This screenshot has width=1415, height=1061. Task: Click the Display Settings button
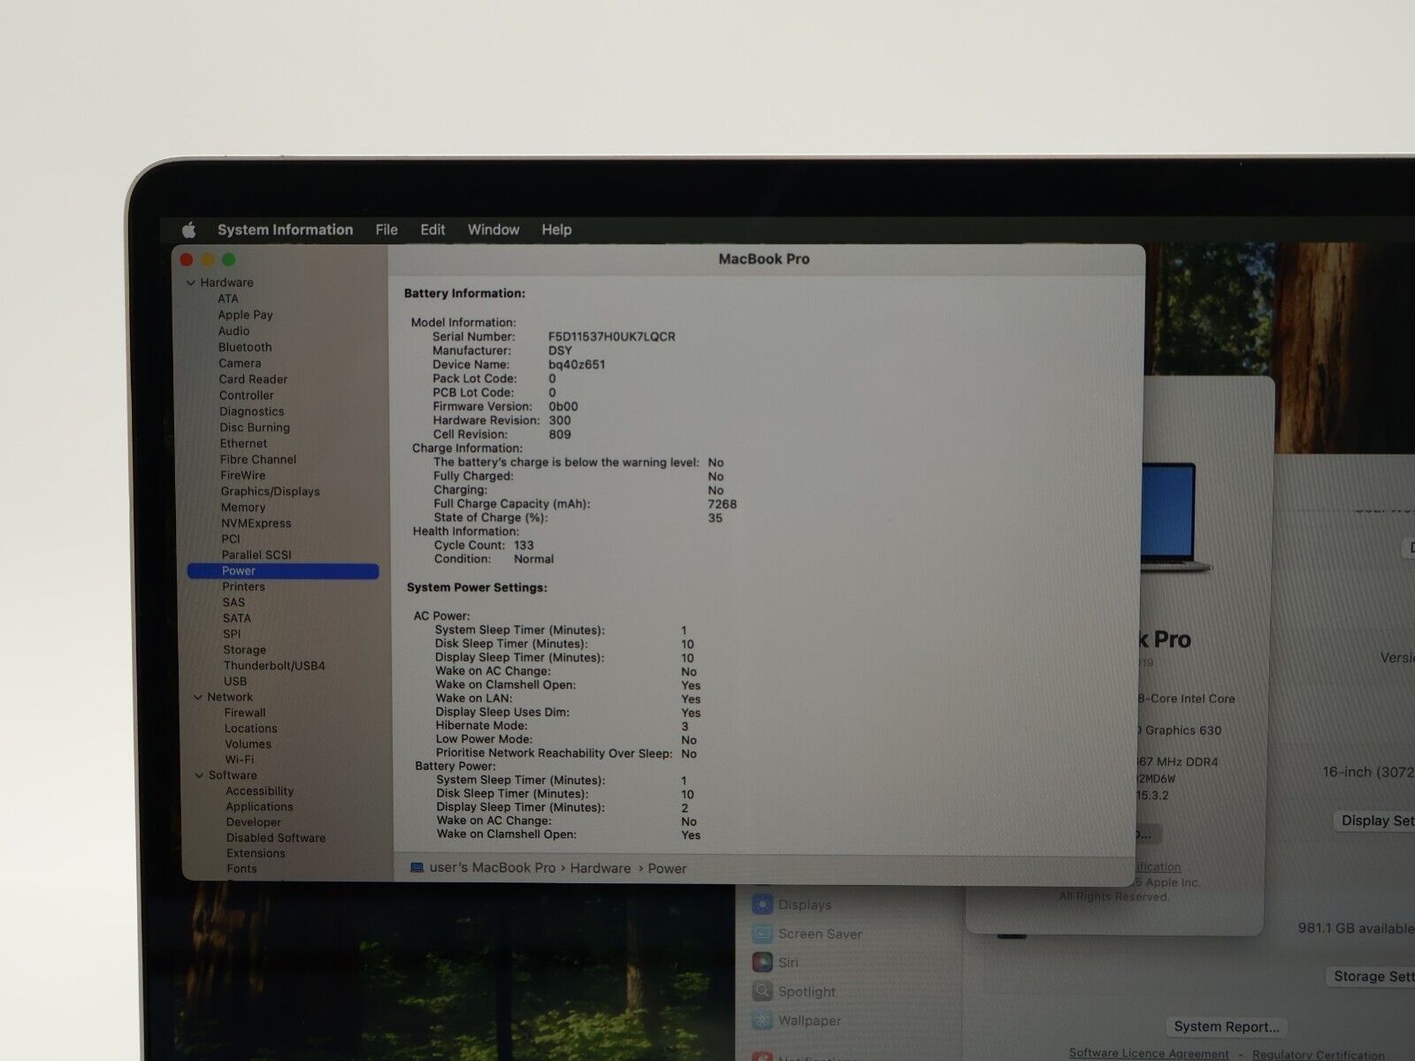1373,821
